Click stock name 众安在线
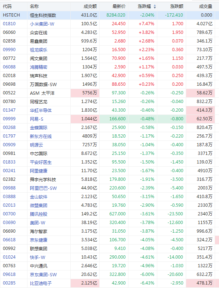The width and height of the screenshot is (219, 291). point(39,32)
